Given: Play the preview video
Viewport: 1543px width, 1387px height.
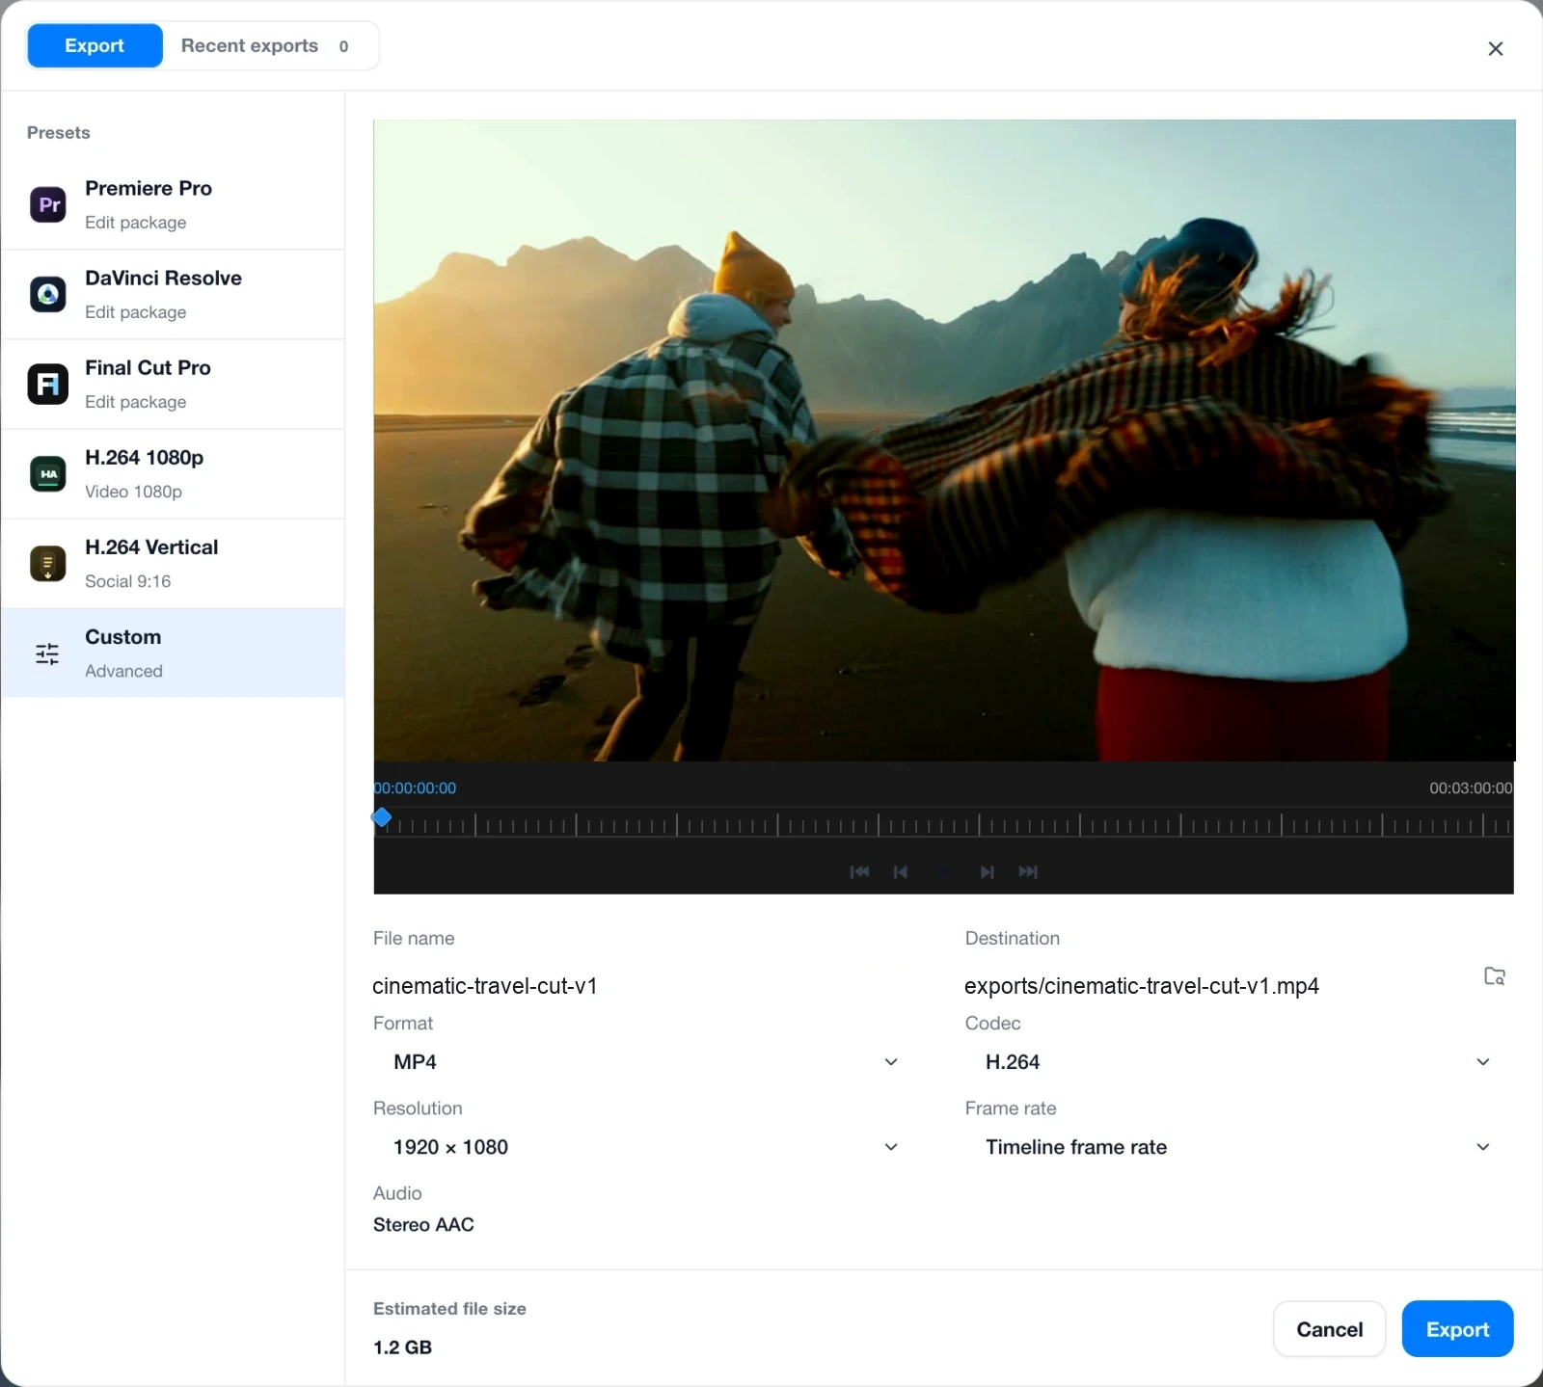Looking at the screenshot, I should [x=944, y=871].
